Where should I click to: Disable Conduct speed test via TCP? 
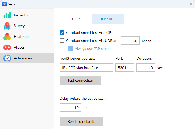pos(62,33)
